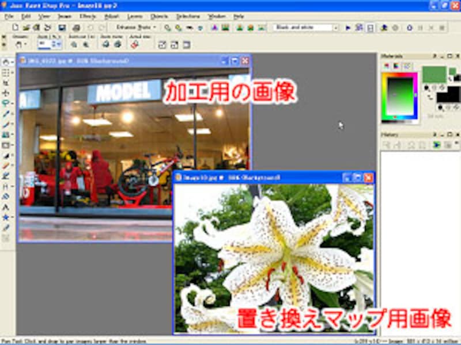Click the New image icon

(x=15, y=28)
